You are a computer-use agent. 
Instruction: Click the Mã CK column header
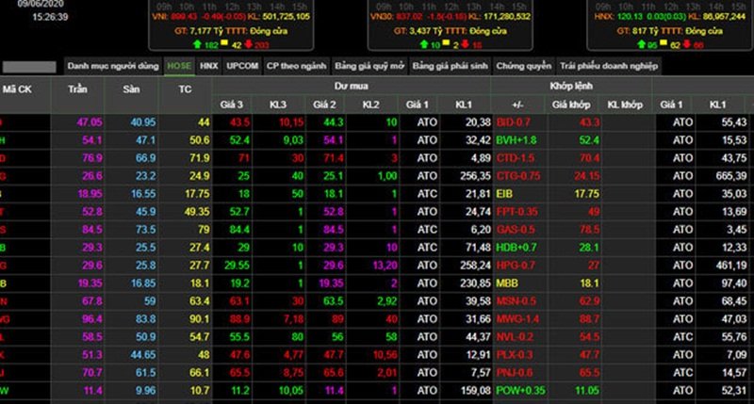tap(17, 89)
